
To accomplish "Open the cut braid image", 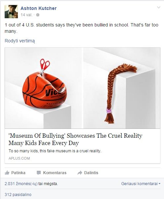I will click(122, 88).
